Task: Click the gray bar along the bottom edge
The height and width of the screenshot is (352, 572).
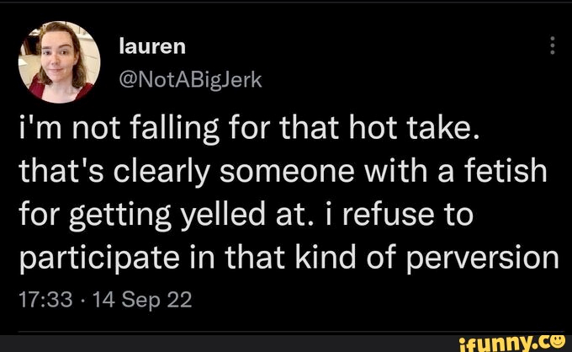Action: [x=252, y=344]
